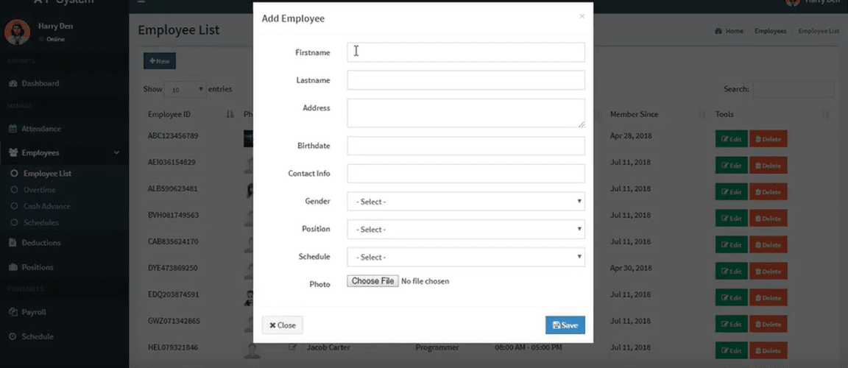Open the show entries count dropdown

point(185,90)
